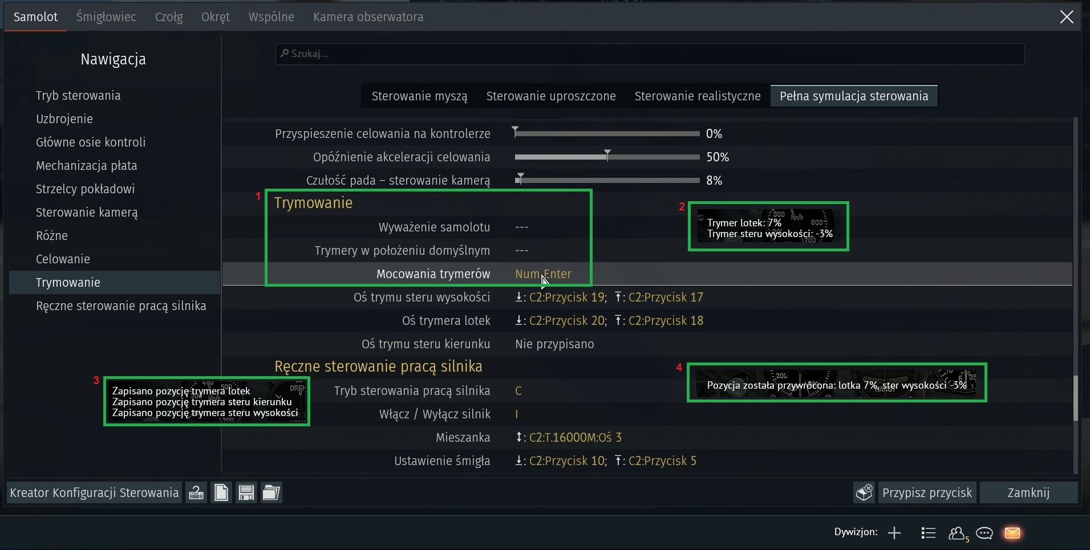Save controls with the floppy disk icon

[246, 492]
